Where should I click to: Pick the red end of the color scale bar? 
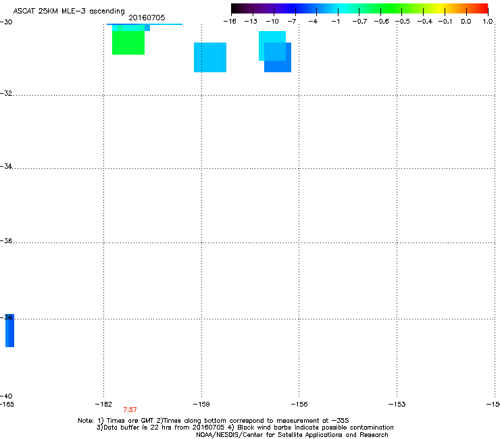click(483, 8)
